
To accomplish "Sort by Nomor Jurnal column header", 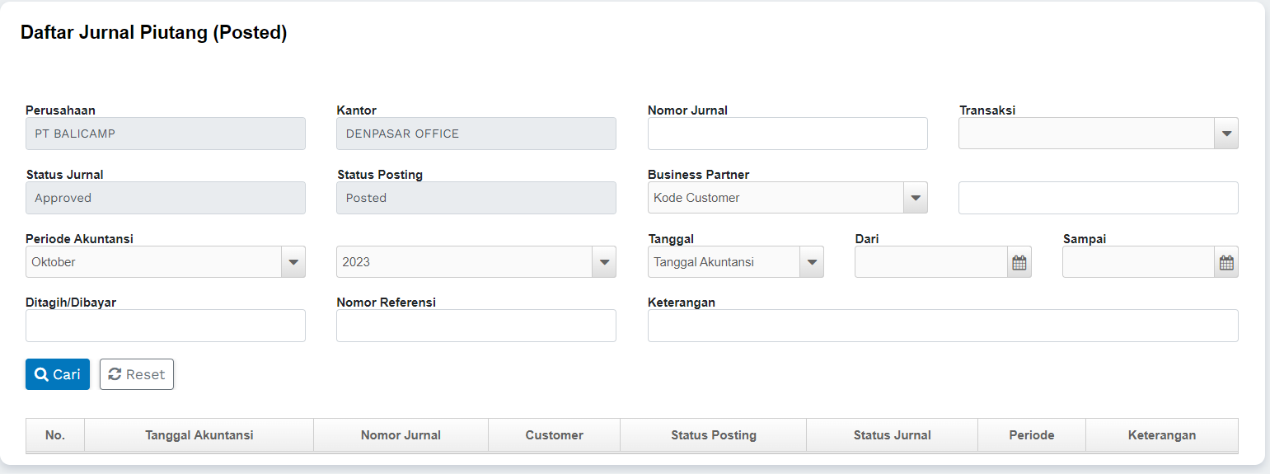I will 401,435.
